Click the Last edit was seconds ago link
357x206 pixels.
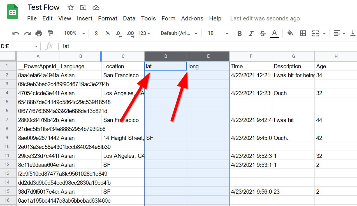265,18
